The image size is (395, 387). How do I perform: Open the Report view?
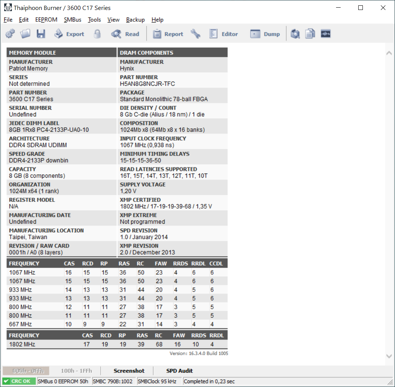168,34
